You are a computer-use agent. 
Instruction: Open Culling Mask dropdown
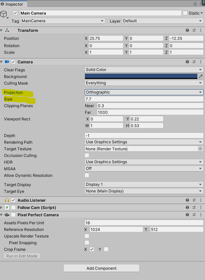click(x=144, y=83)
